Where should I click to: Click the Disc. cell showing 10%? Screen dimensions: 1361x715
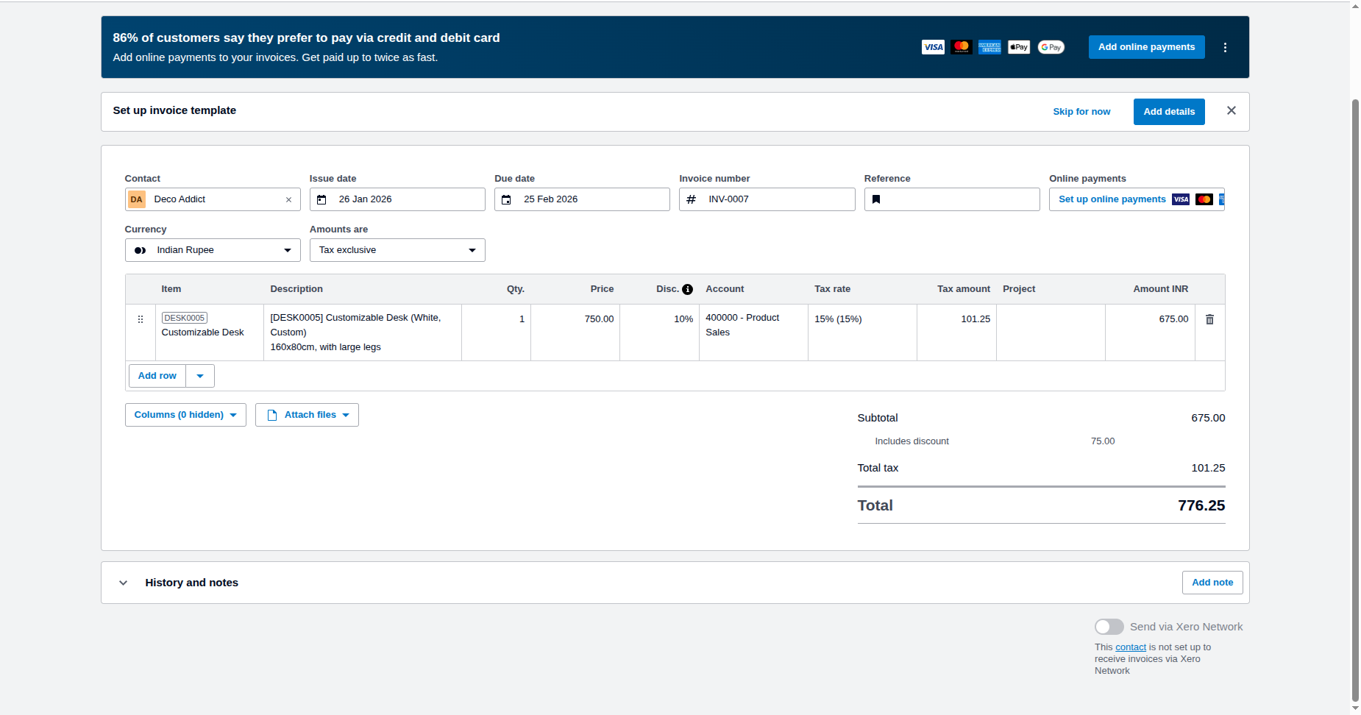coord(660,332)
